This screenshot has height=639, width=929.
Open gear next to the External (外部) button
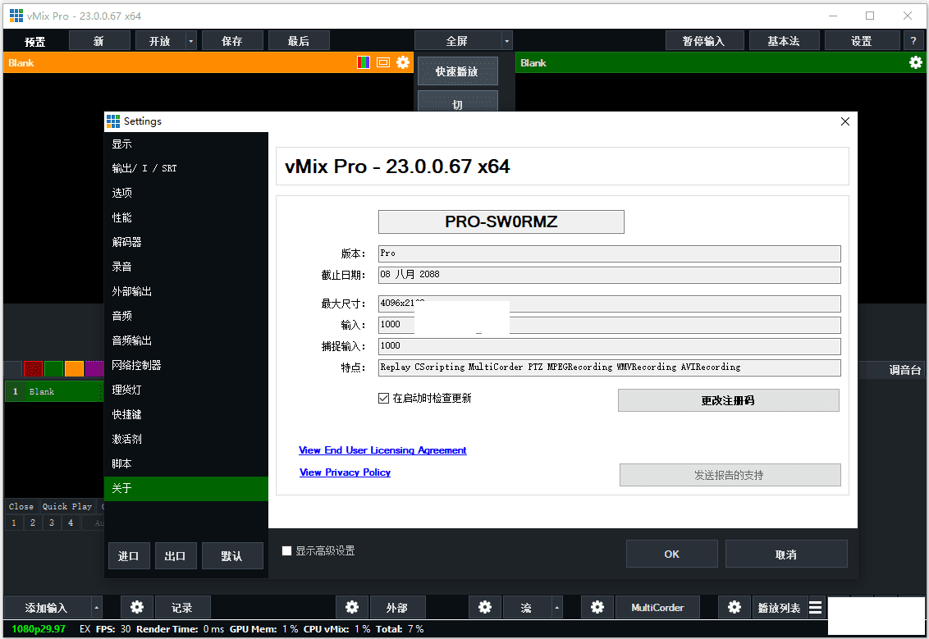pos(352,607)
